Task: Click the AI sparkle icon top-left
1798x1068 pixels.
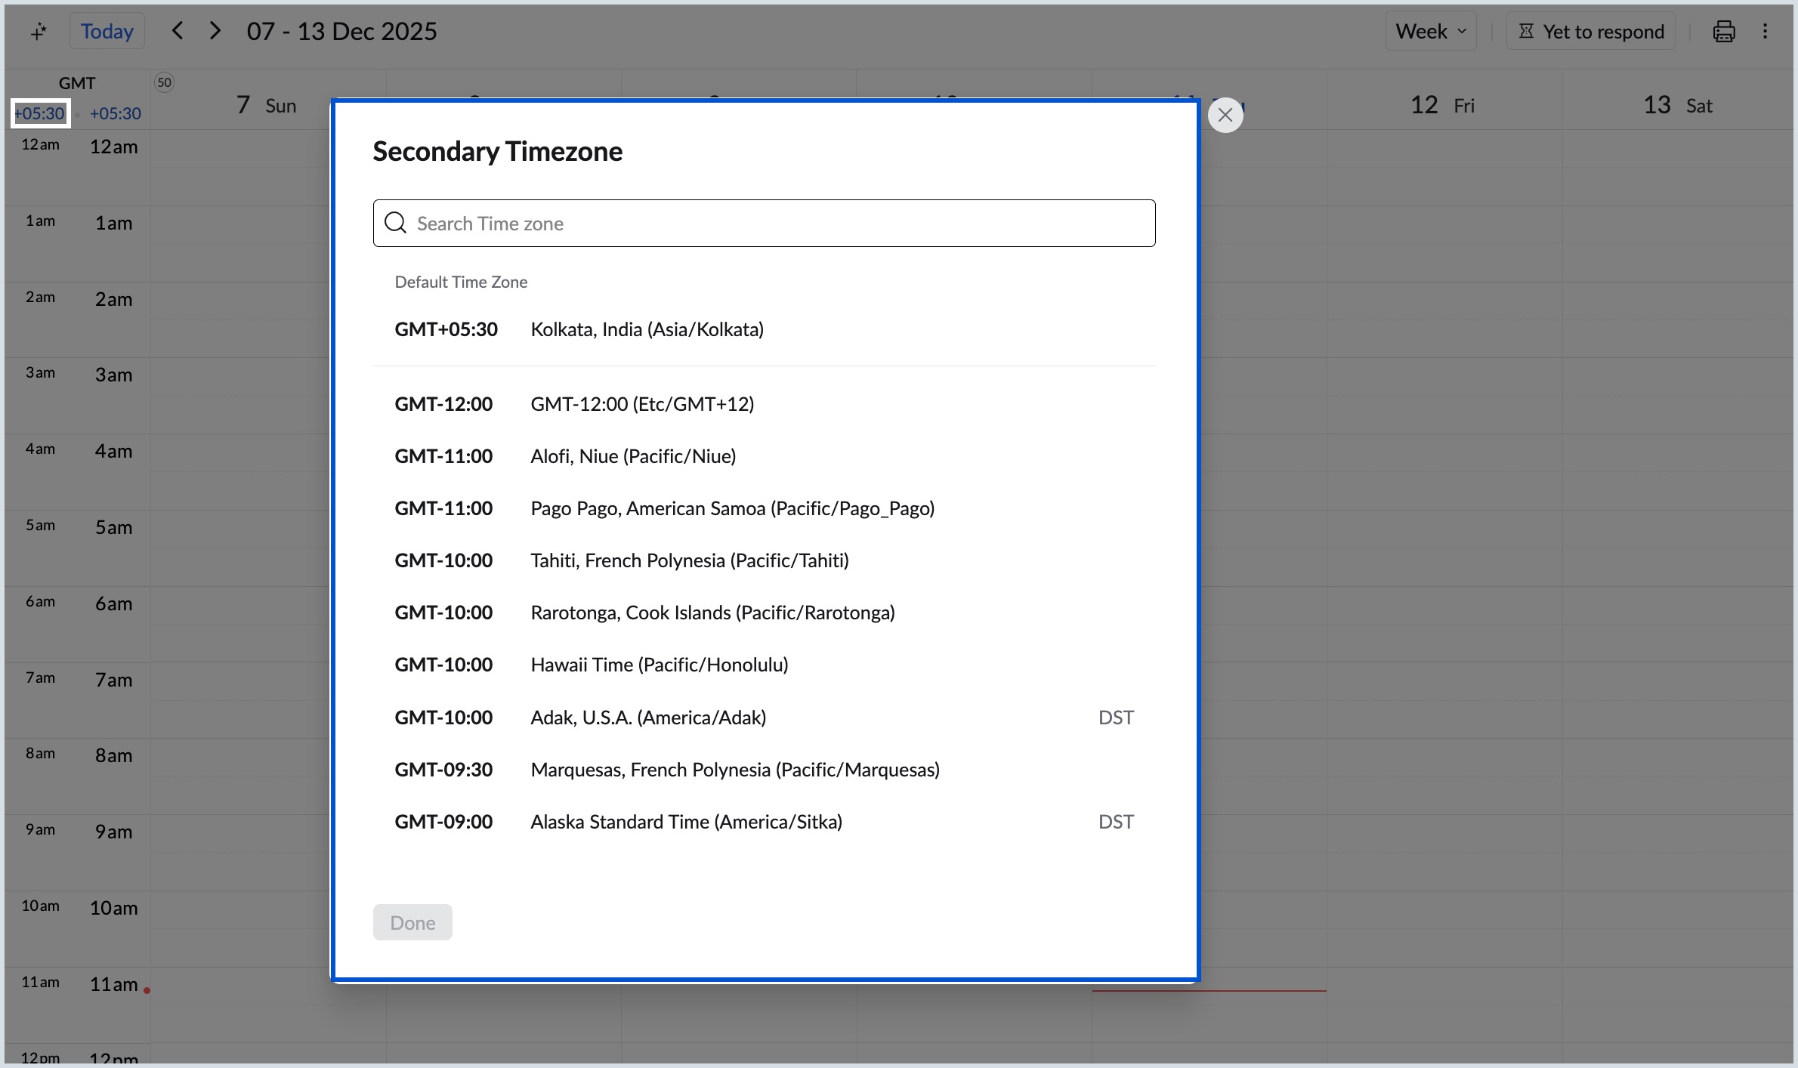Action: click(x=39, y=31)
